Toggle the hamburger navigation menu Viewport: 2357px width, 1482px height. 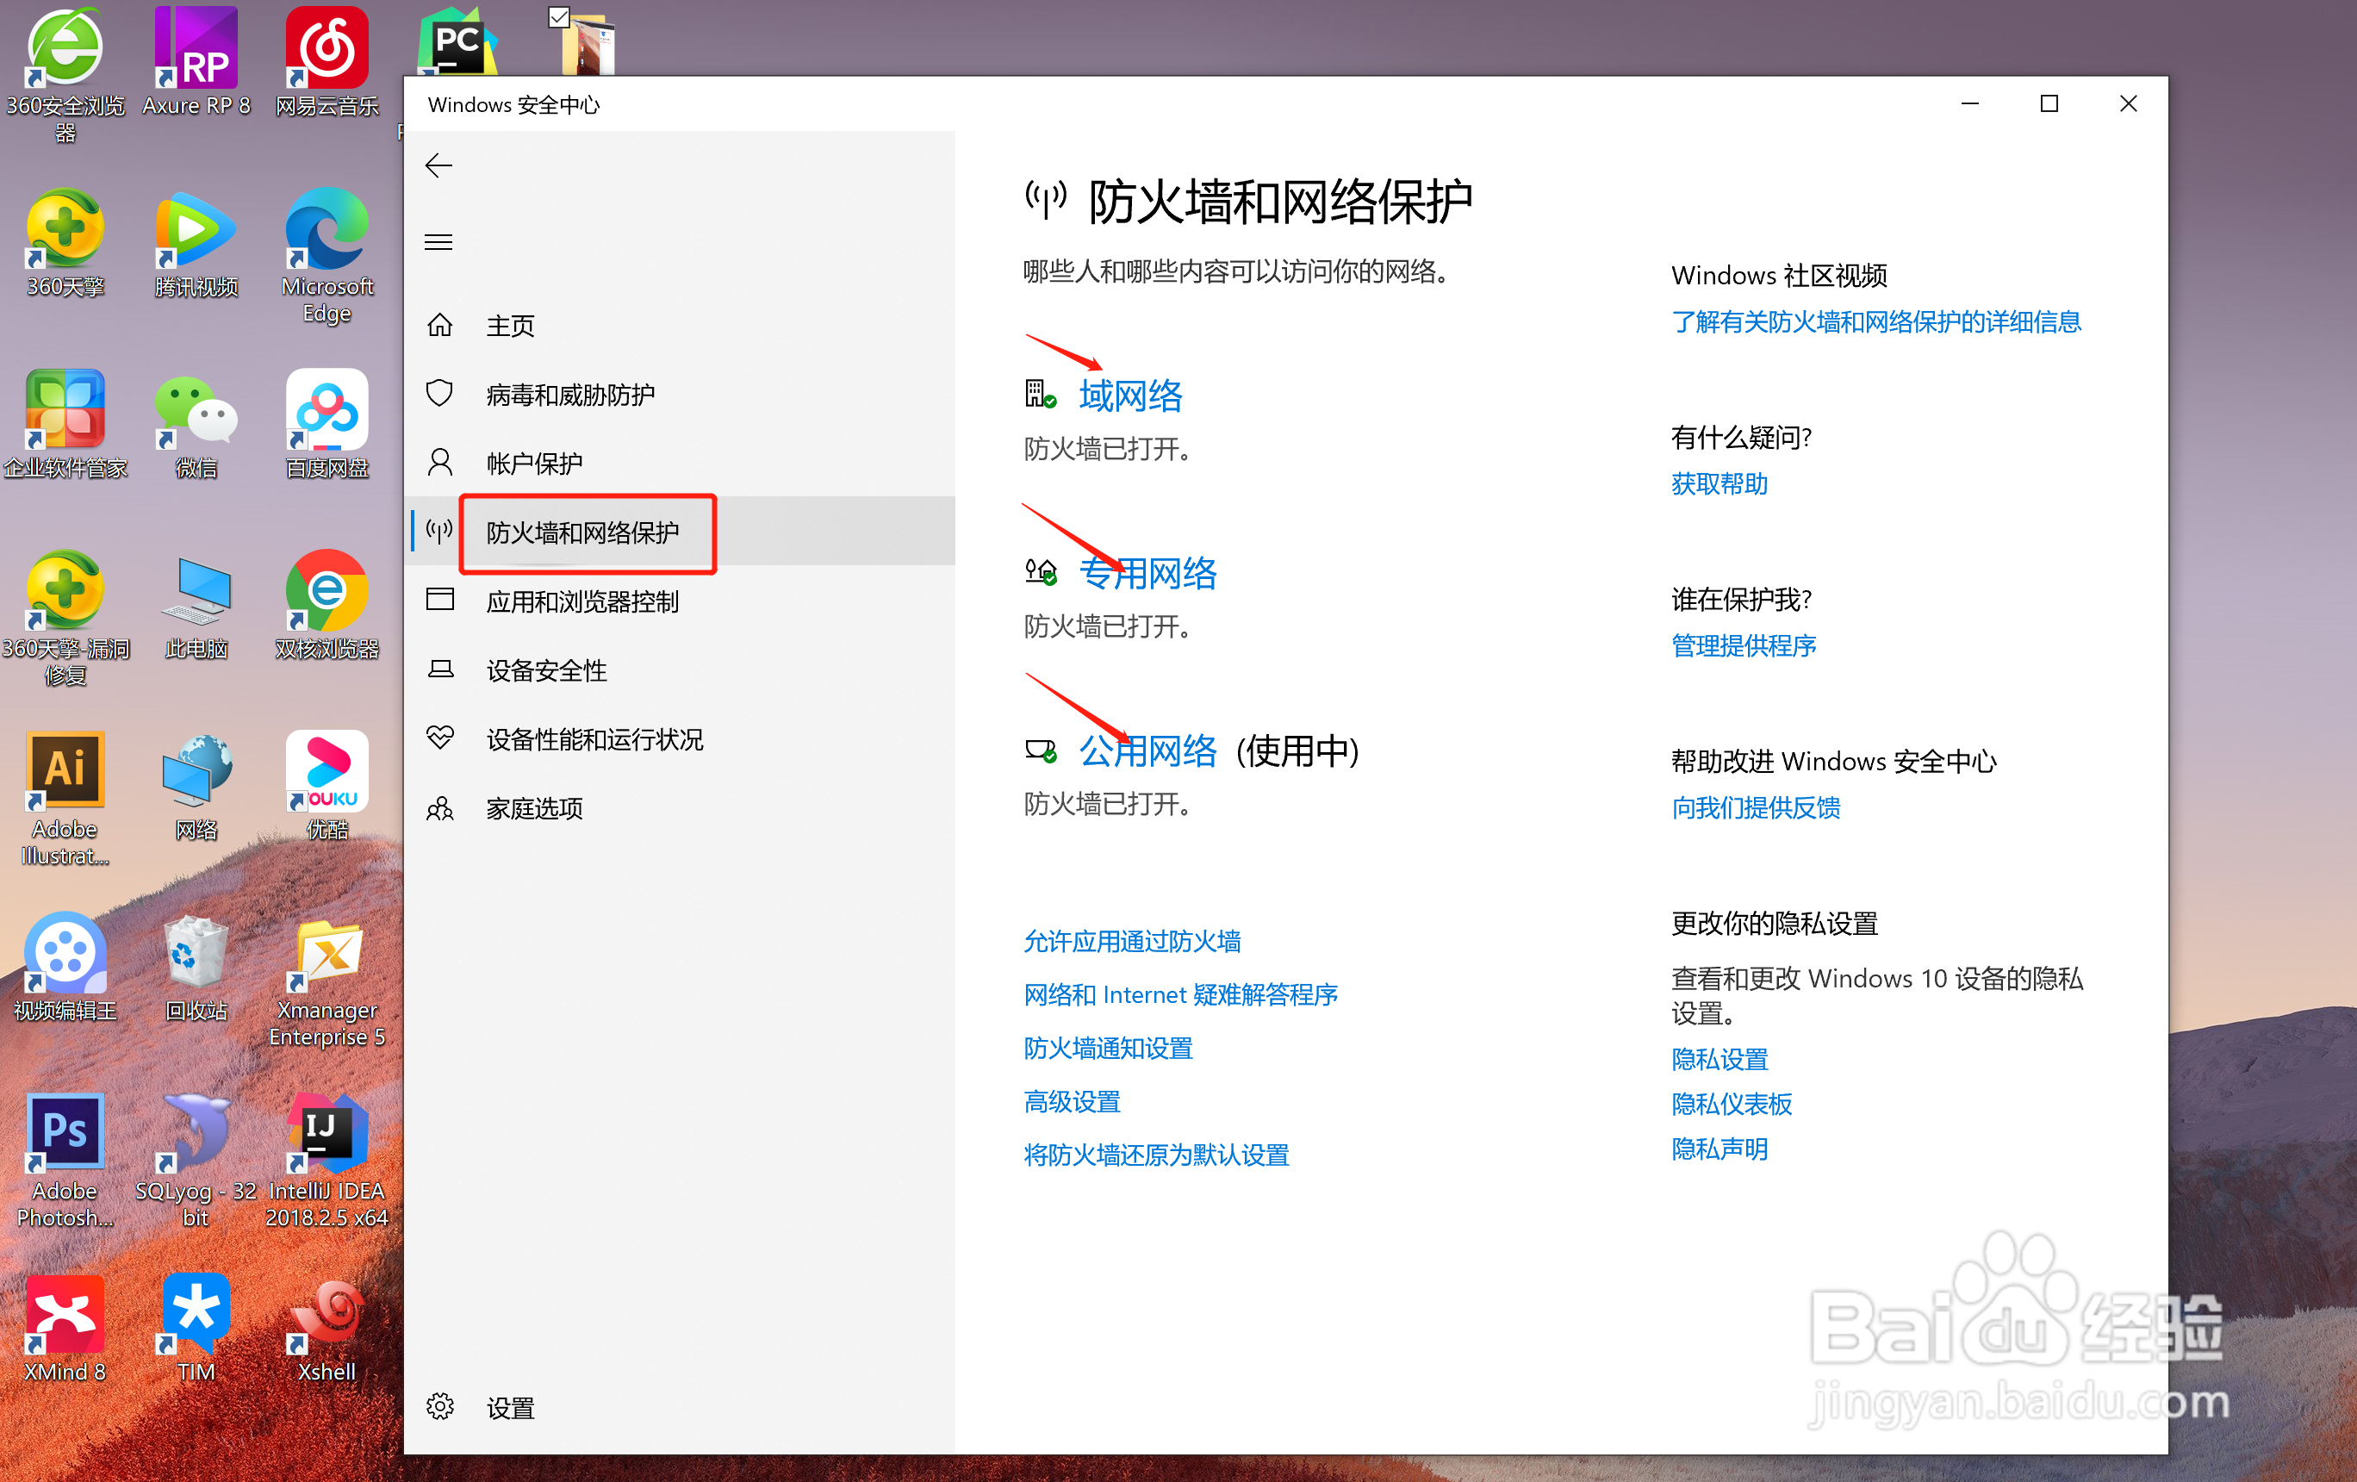point(438,242)
